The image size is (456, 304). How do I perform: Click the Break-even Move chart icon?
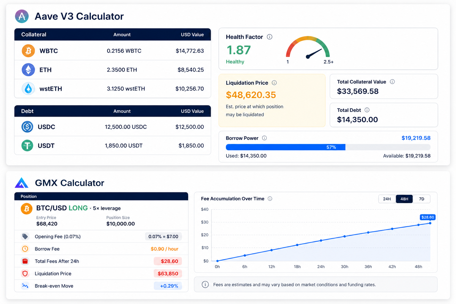[x=25, y=286]
